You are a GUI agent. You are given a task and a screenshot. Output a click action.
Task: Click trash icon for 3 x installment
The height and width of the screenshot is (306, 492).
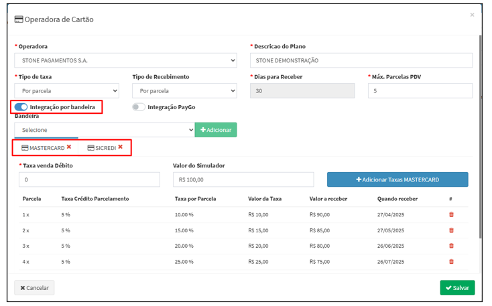451,246
